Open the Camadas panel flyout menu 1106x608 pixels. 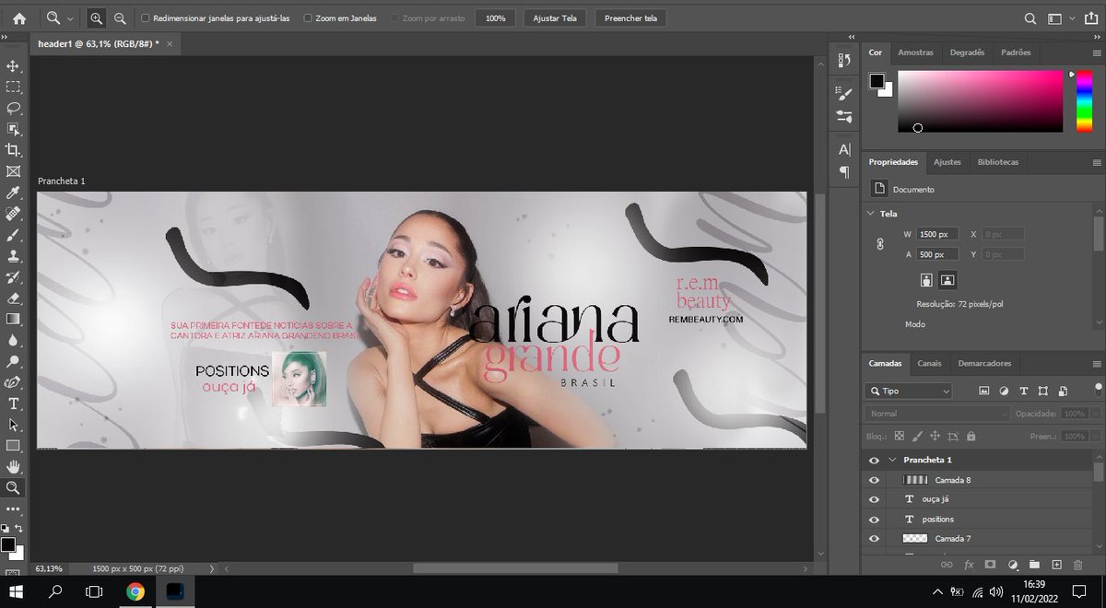point(1097,363)
